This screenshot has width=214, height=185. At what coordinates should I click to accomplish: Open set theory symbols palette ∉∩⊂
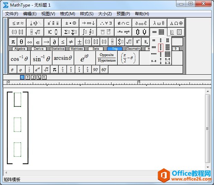point(123,23)
